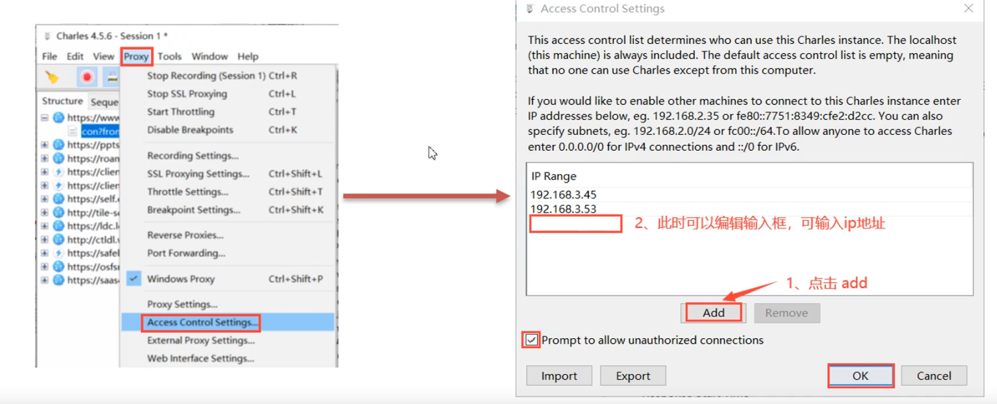Click the red record button icon
The image size is (997, 404).
(86, 77)
